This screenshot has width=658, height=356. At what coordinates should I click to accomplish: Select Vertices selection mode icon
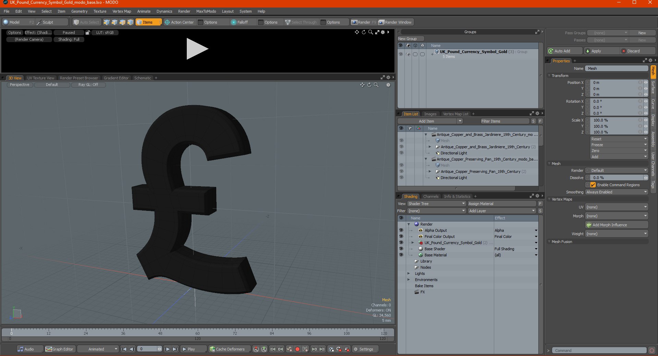point(107,22)
